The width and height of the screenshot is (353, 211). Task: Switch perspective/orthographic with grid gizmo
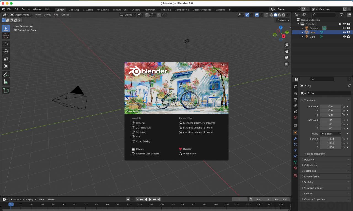pos(287,64)
